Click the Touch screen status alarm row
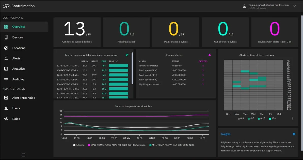This screenshot has height=160, width=303. coord(173,66)
